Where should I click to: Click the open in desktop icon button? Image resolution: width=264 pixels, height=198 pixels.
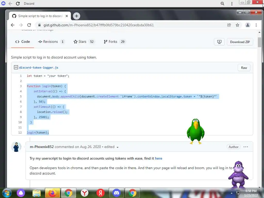click(x=219, y=42)
